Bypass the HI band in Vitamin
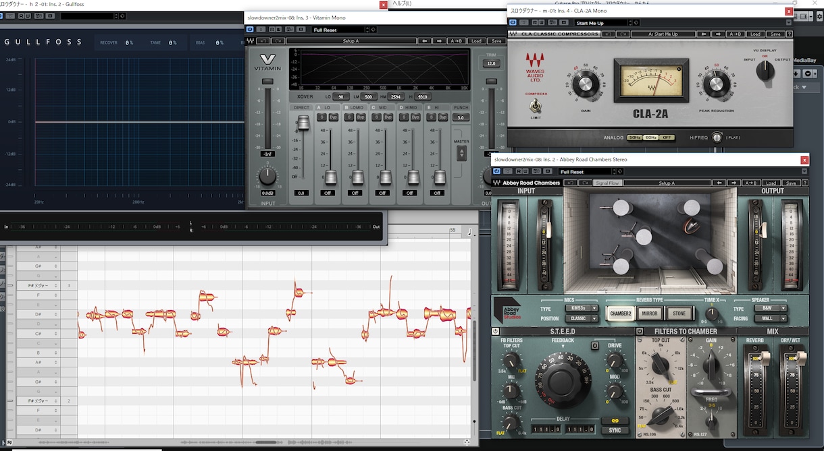 442,117
